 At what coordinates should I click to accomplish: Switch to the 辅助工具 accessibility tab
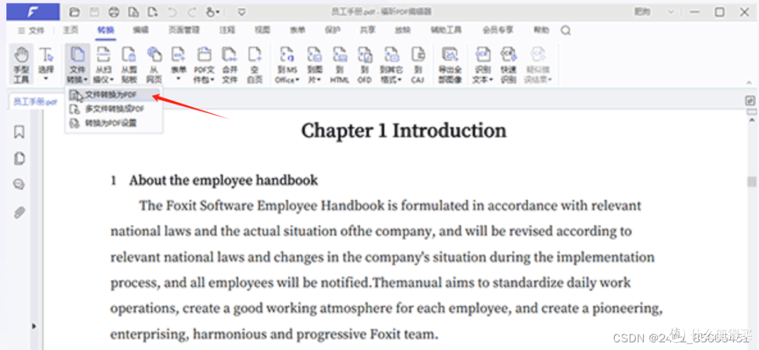(x=446, y=30)
